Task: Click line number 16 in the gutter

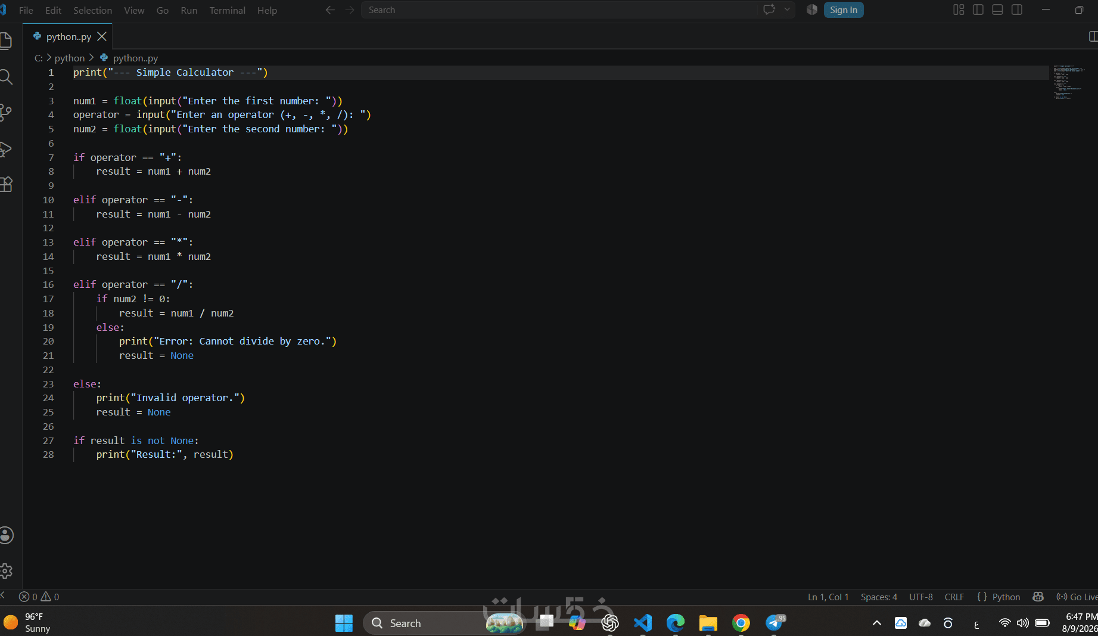Action: [48, 285]
